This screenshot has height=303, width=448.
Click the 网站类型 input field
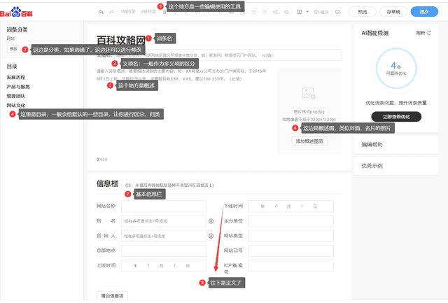(291, 236)
